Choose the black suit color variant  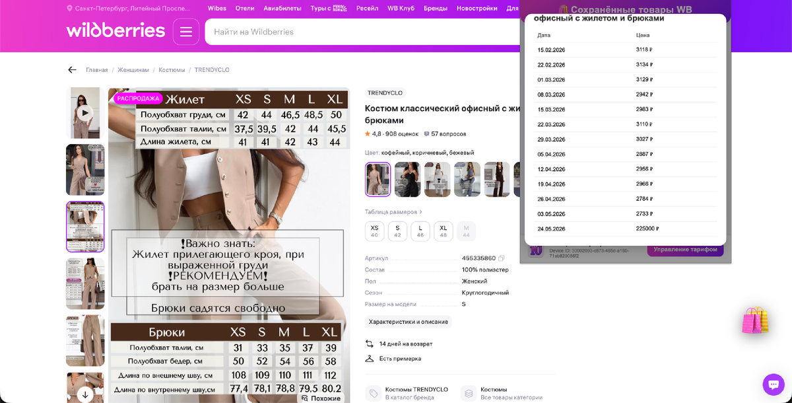pyautogui.click(x=407, y=180)
